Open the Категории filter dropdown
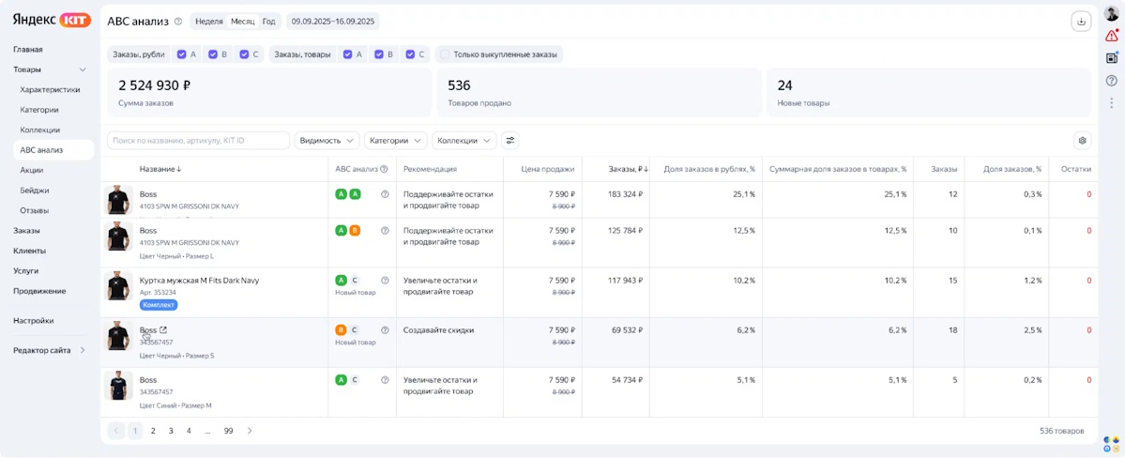1125x458 pixels. point(396,140)
